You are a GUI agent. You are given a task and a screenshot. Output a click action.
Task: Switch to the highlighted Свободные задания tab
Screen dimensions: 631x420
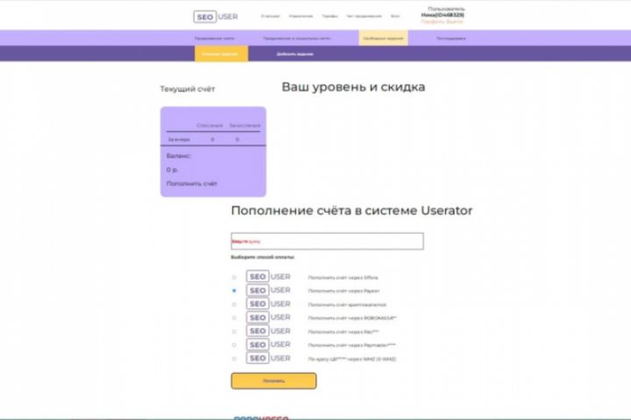[383, 38]
